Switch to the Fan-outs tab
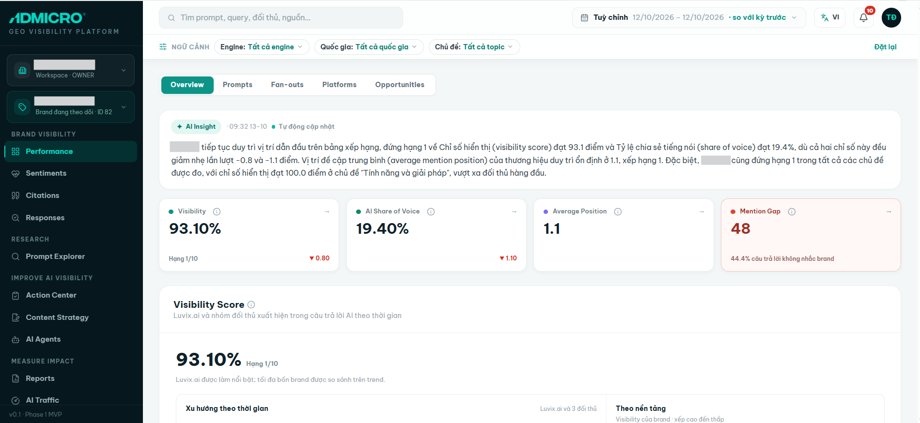Viewport: 920px width, 423px height. 287,85
